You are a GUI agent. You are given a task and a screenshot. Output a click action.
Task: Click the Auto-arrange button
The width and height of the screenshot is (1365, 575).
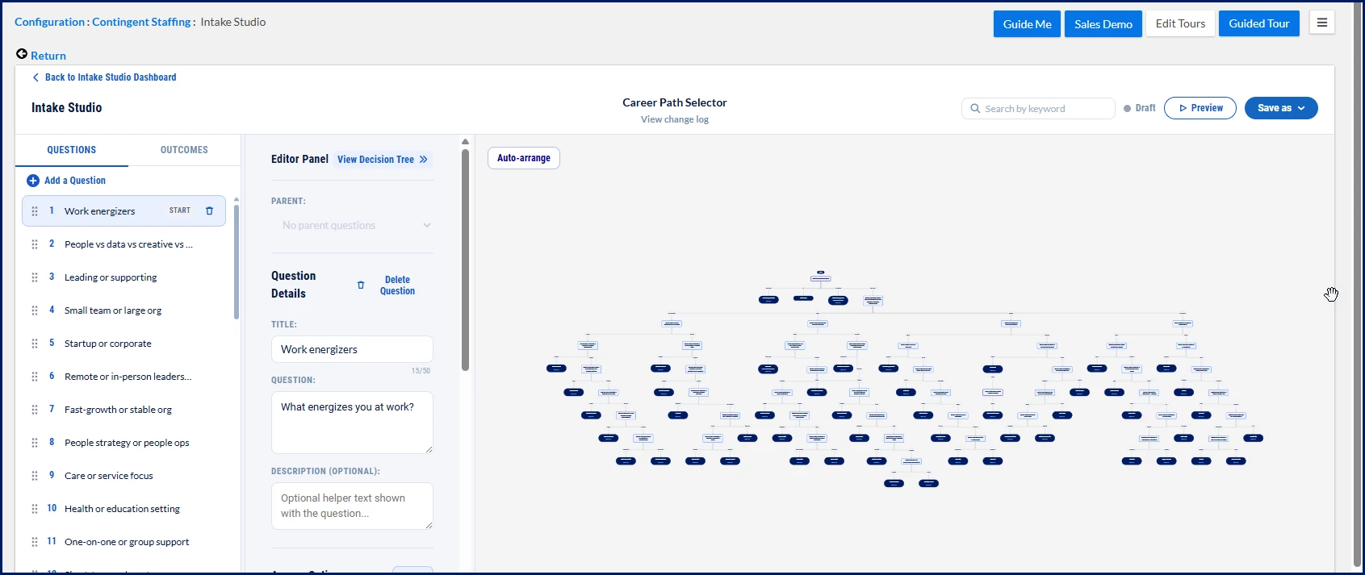tap(524, 158)
